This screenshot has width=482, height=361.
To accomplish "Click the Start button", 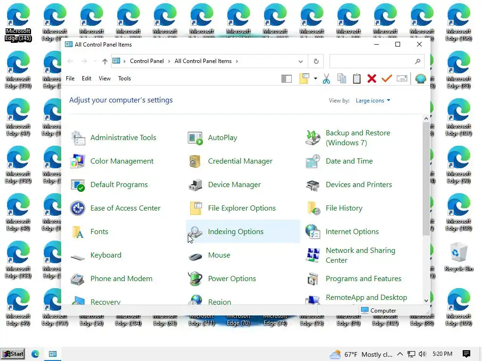I will [x=13, y=354].
